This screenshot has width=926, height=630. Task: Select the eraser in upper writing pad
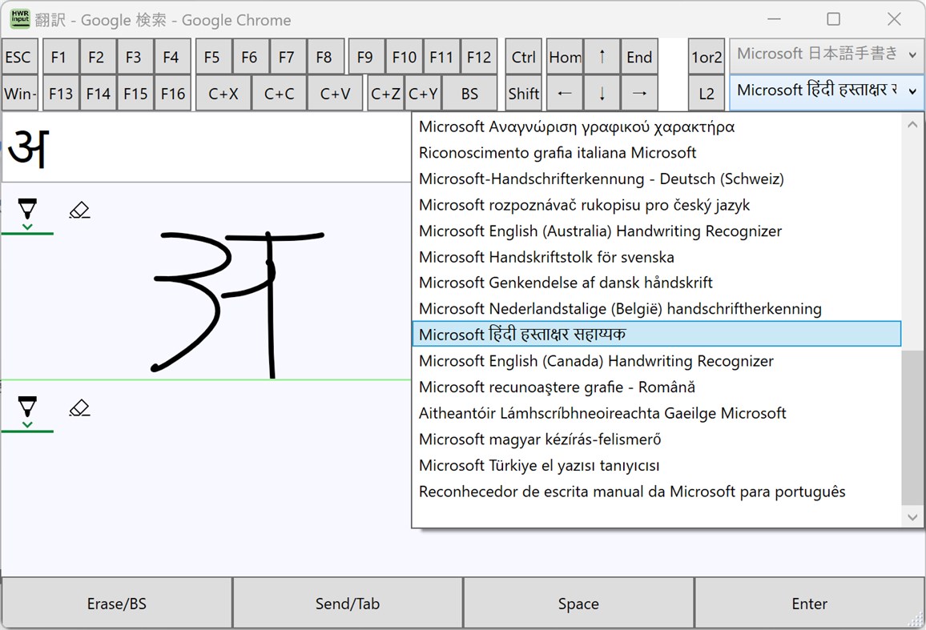[79, 211]
